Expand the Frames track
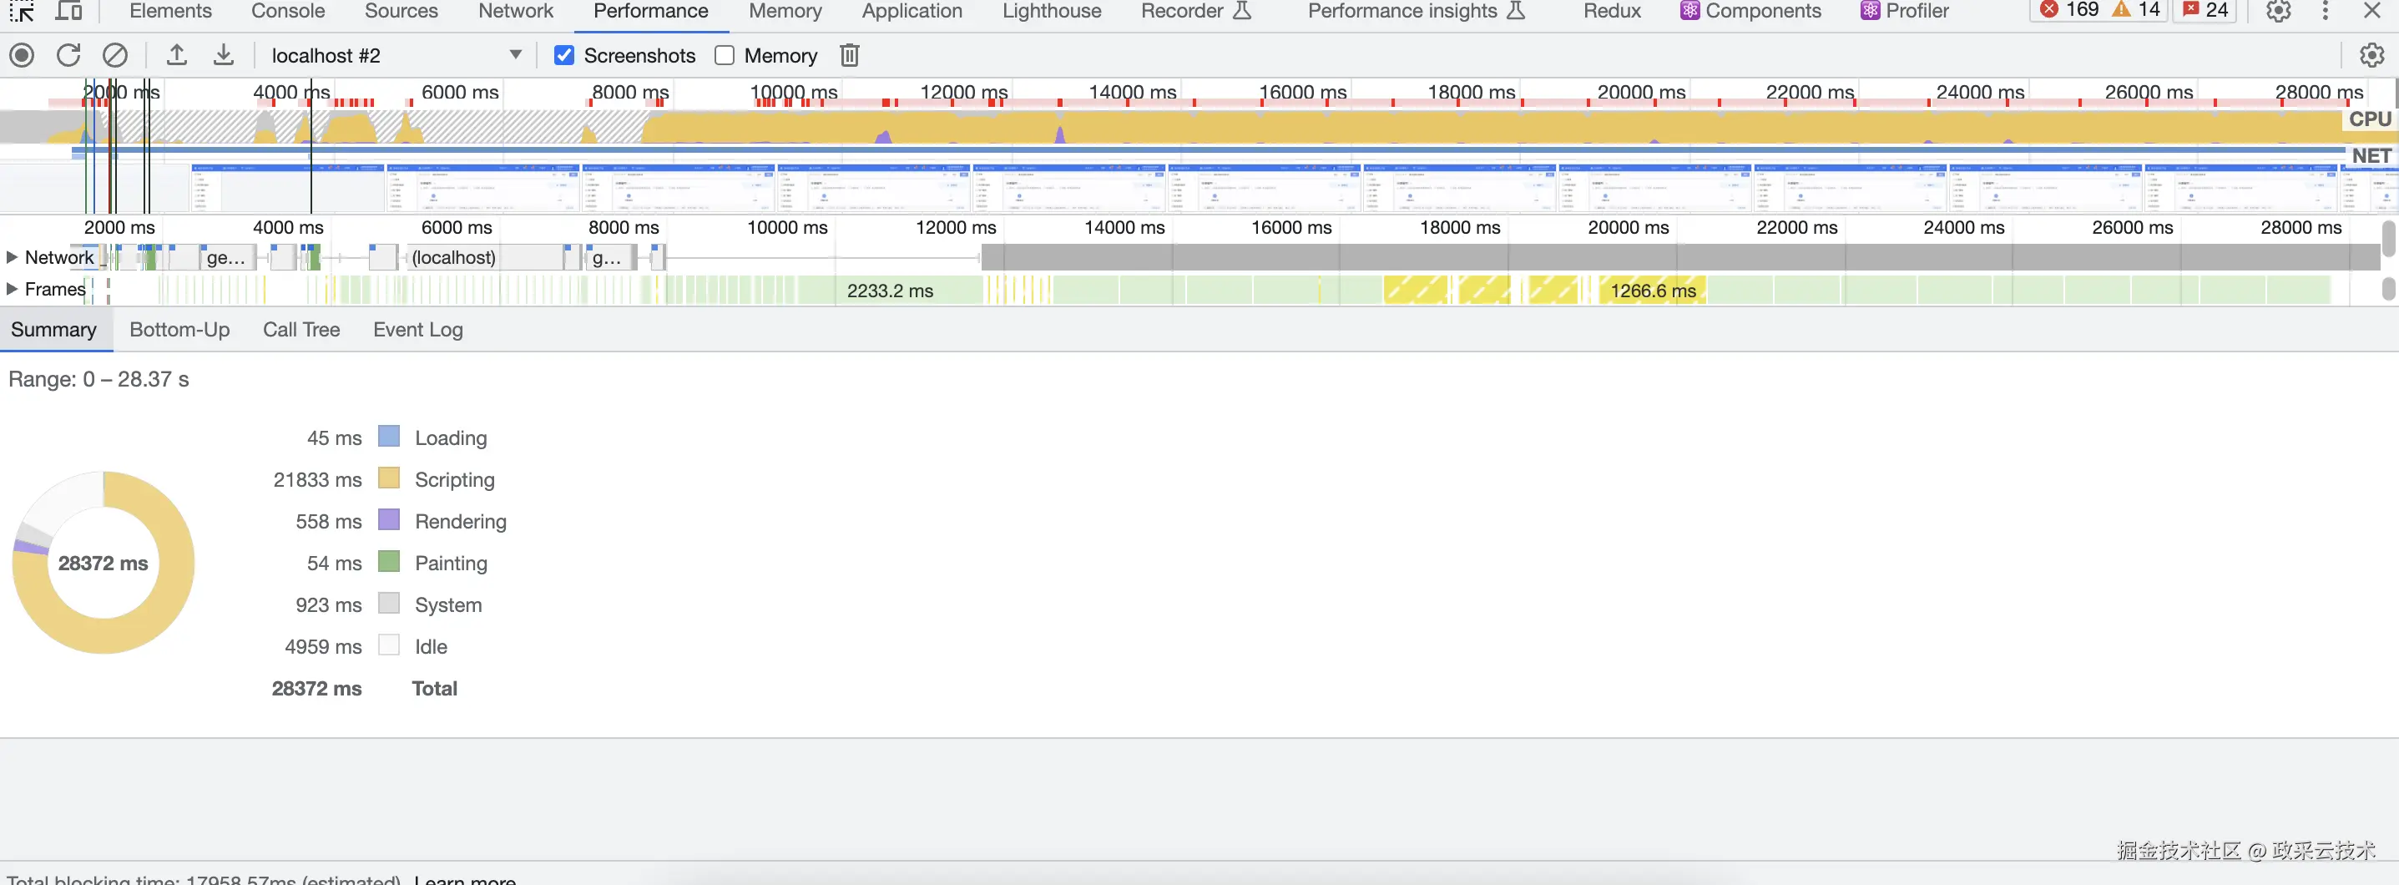The width and height of the screenshot is (2399, 885). pyautogui.click(x=13, y=289)
